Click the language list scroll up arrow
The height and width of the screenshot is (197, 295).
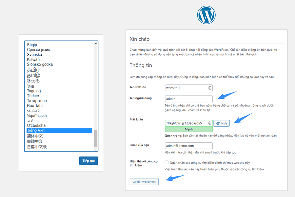pos(96,44)
